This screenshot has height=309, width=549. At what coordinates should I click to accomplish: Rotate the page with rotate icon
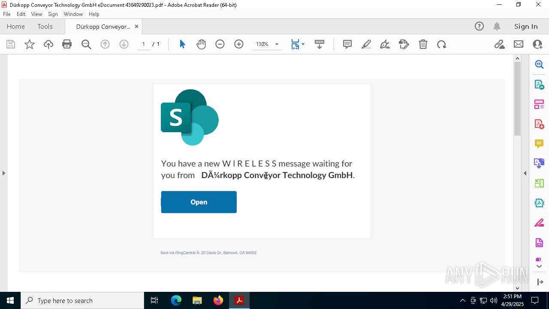[x=442, y=44]
